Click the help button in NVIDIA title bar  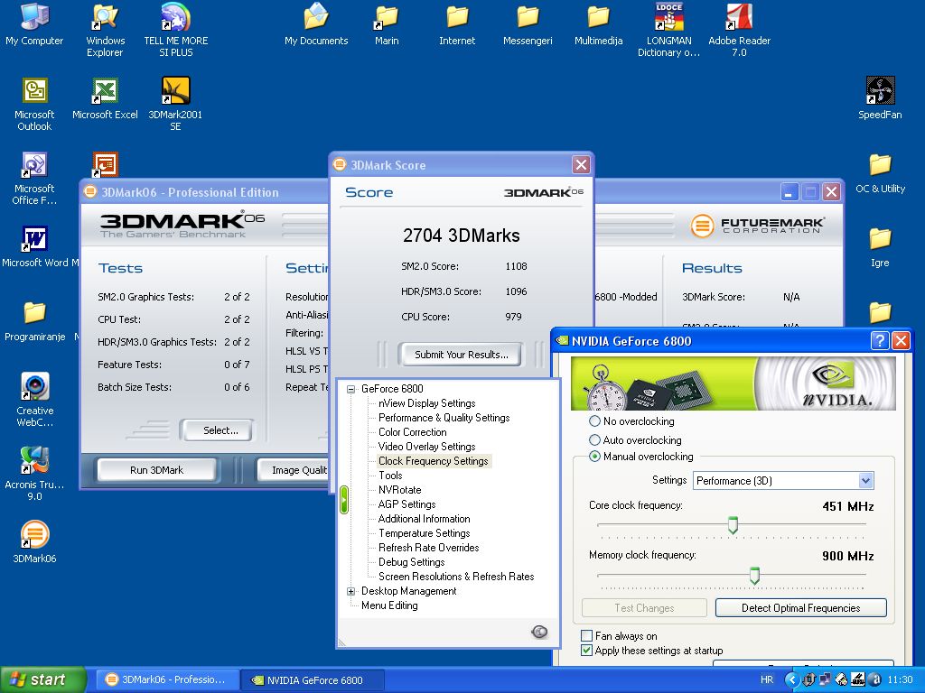pos(879,340)
